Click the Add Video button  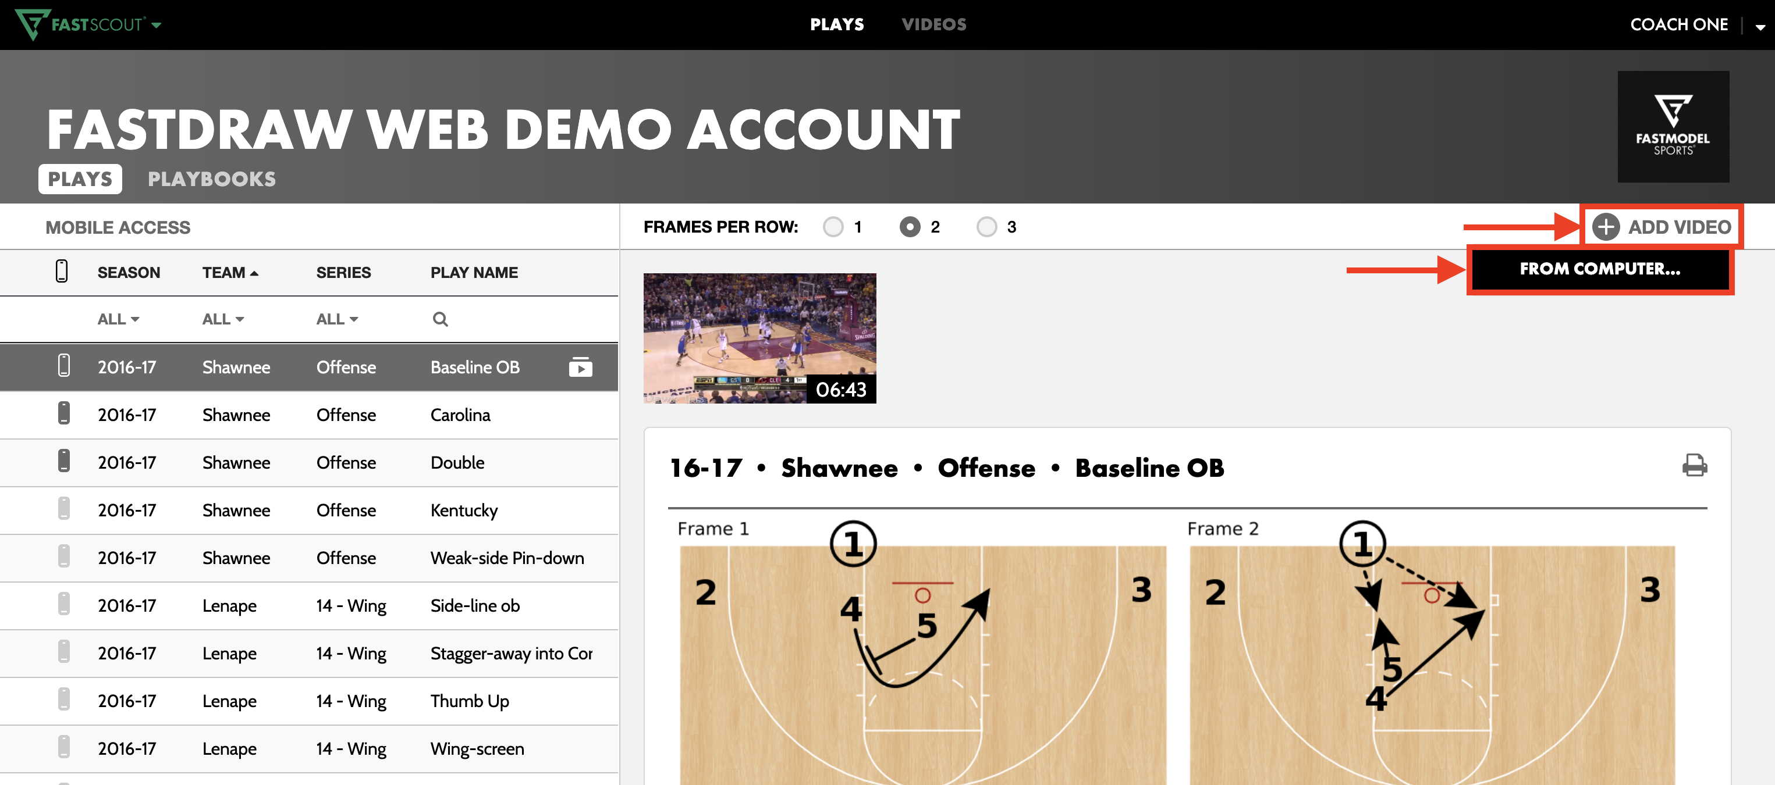(1662, 227)
